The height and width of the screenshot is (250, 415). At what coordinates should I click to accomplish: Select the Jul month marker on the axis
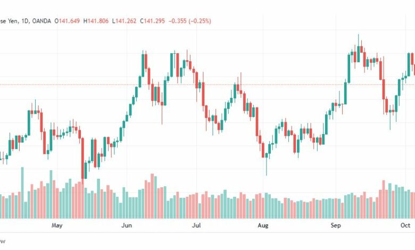(196, 226)
